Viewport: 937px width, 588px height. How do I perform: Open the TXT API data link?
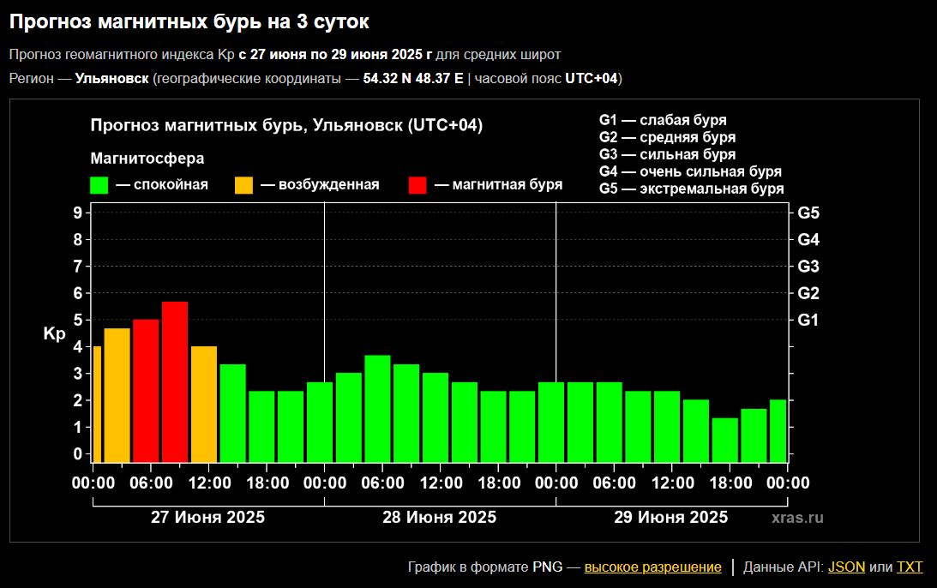(910, 567)
